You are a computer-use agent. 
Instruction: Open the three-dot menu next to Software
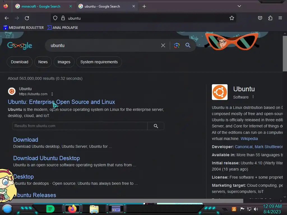pos(253,97)
